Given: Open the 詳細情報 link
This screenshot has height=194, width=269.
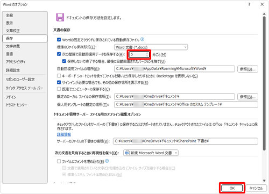Looking at the screenshot, I should click(x=64, y=134).
